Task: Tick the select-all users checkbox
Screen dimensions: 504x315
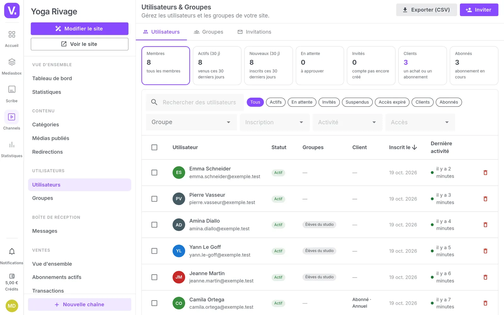Action: click(154, 147)
